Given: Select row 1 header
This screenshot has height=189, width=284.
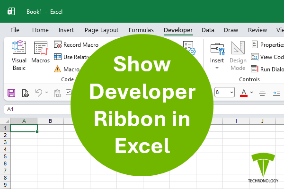Looking at the screenshot, I should 5,128.
